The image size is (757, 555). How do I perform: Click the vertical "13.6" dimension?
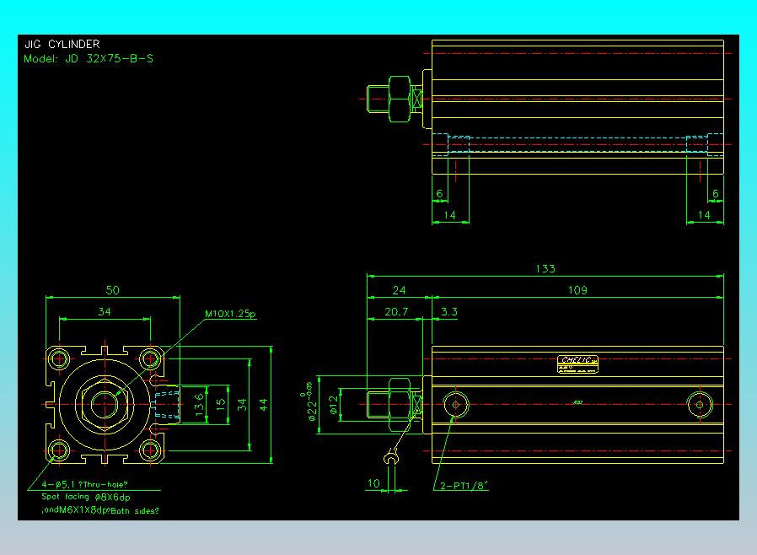[200, 404]
